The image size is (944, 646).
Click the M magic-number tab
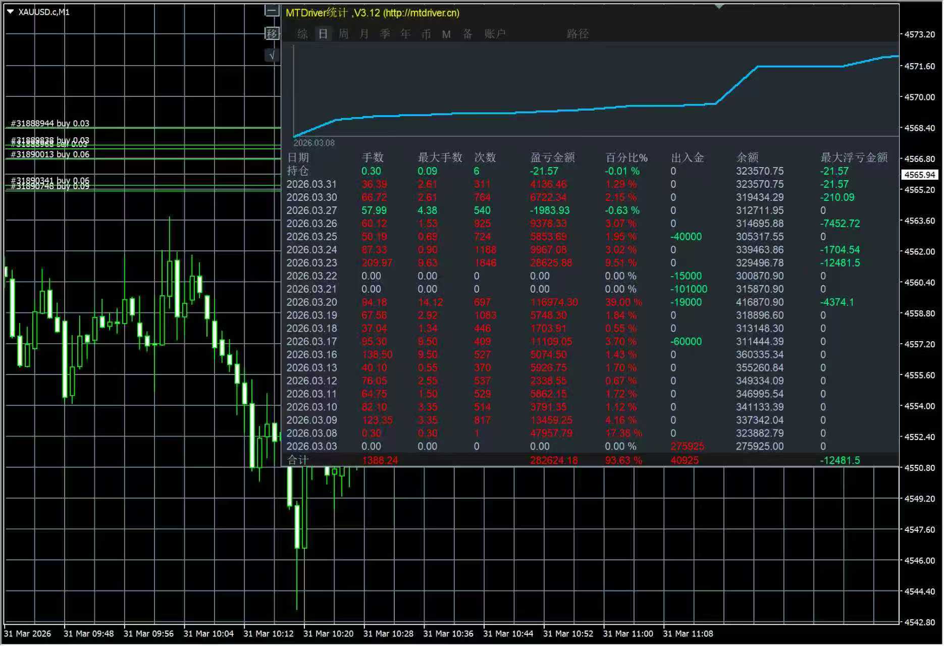click(446, 34)
